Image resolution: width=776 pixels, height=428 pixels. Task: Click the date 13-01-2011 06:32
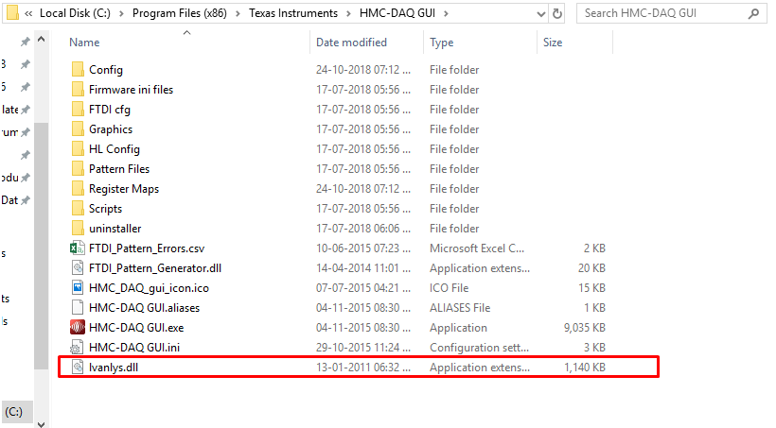(363, 368)
